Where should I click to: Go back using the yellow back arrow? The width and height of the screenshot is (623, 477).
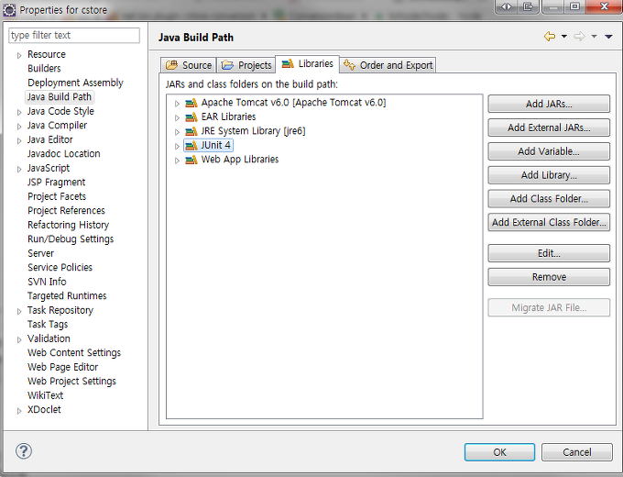[550, 37]
